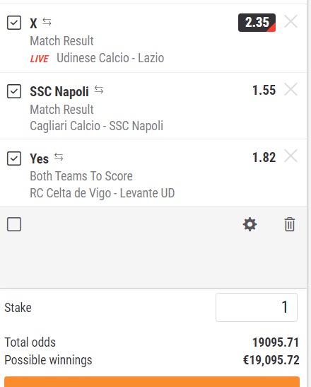Open Cagliari Calcio - SSC Napoli match link
The height and width of the screenshot is (387, 311).
(x=96, y=126)
